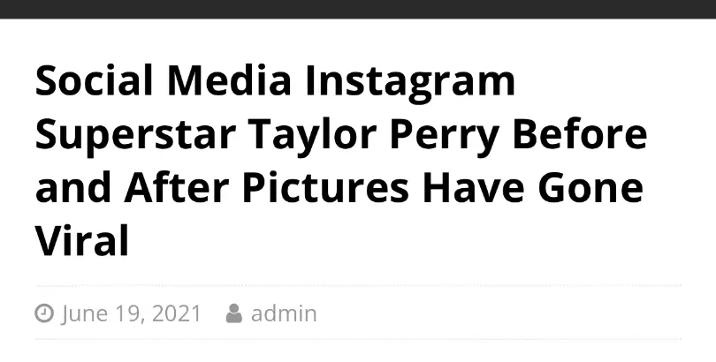
Task: Click the word "Pictures" in the headline
Action: click(x=325, y=187)
